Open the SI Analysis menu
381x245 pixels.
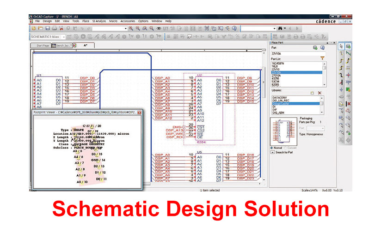[x=99, y=21]
